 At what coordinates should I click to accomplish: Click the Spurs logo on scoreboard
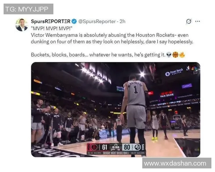(x=137, y=147)
